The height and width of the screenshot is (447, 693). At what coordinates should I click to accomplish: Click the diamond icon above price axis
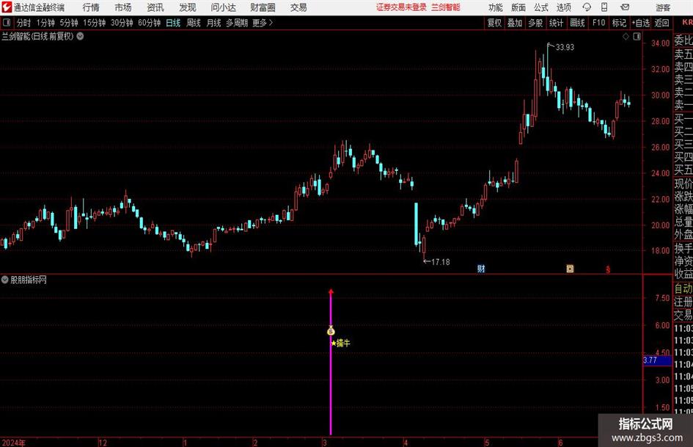(x=626, y=37)
